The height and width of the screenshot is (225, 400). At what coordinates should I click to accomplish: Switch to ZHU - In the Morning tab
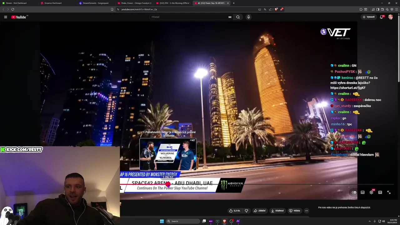(x=172, y=3)
